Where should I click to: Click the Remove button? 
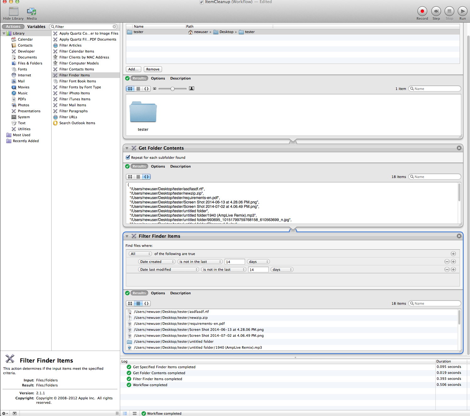point(153,69)
